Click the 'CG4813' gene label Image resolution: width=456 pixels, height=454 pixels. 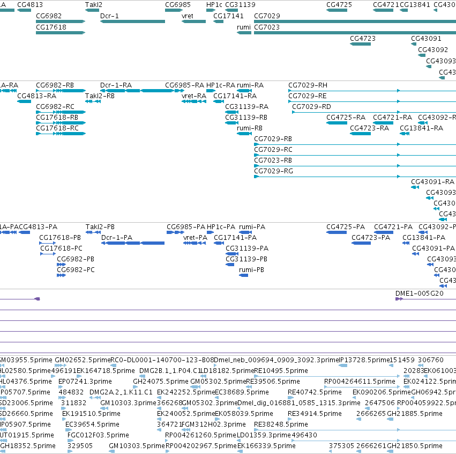(30, 5)
